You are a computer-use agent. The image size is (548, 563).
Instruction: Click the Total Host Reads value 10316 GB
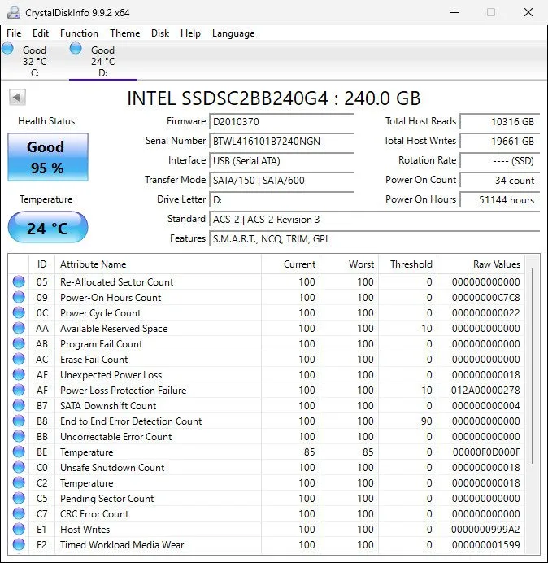click(499, 122)
